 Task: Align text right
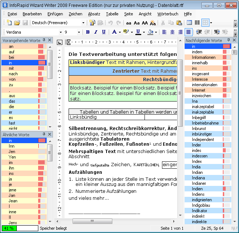click(181, 32)
